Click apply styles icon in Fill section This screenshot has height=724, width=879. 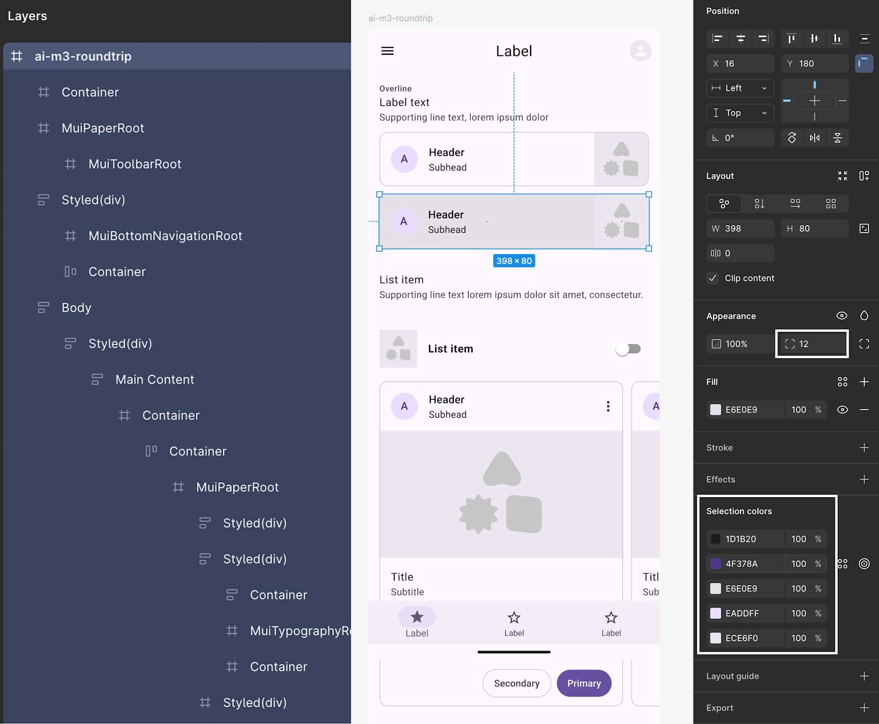click(842, 382)
